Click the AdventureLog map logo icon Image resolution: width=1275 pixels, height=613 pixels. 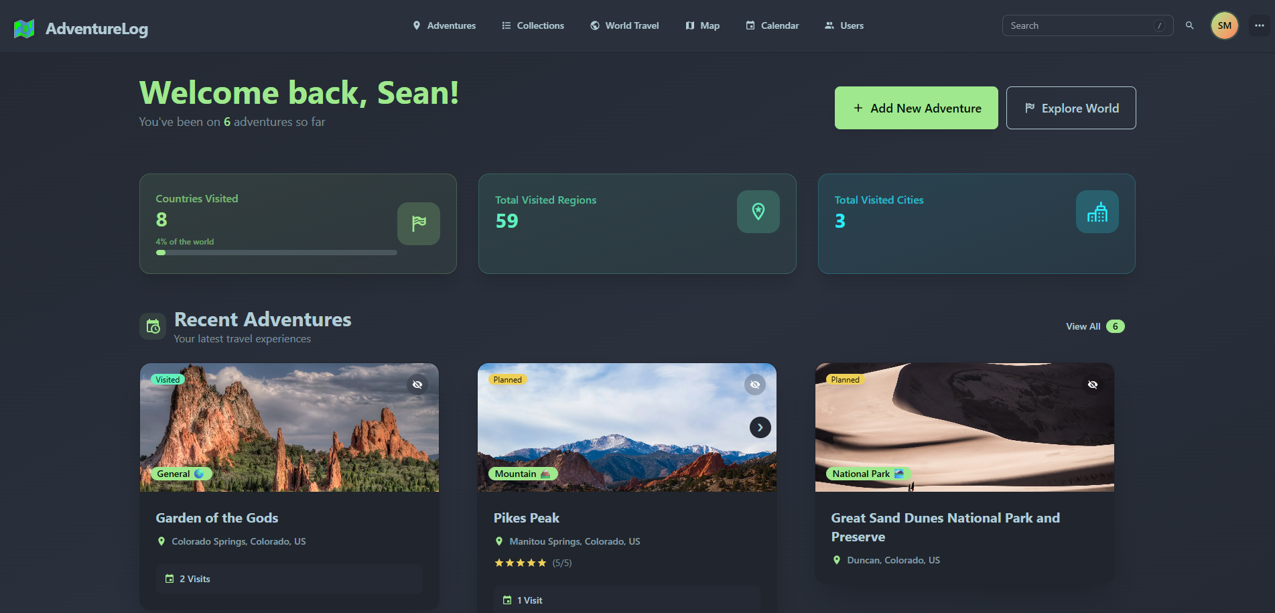point(24,29)
